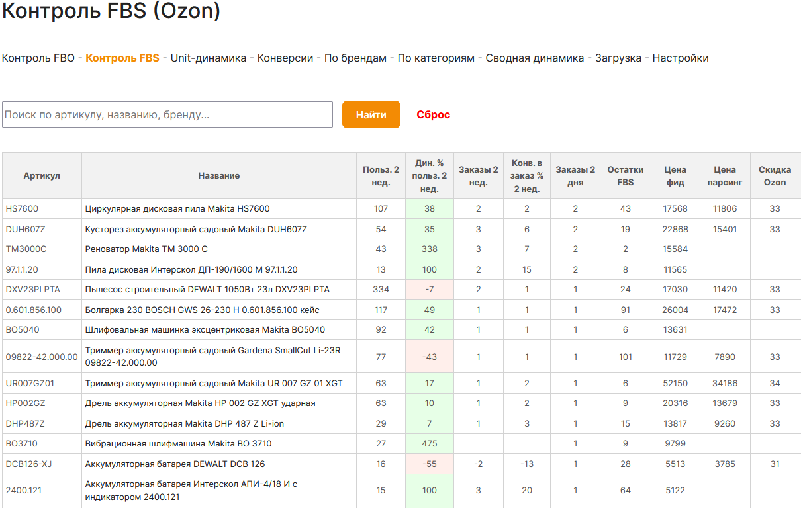801x508 pixels.
Task: Click the Цена парсинг column header
Action: [724, 176]
